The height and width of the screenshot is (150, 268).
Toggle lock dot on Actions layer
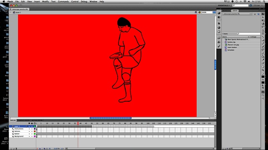point(32,131)
